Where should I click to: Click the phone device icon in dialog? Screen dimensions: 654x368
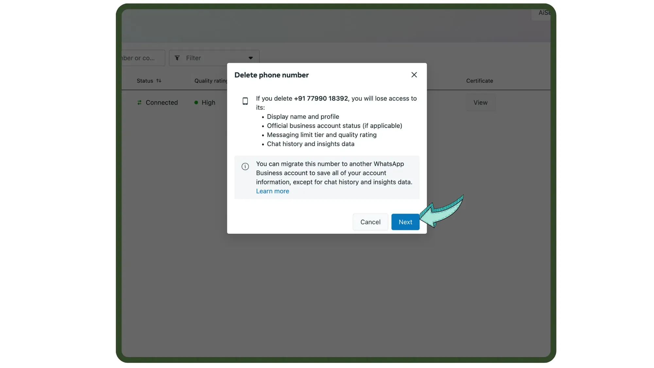pyautogui.click(x=245, y=101)
